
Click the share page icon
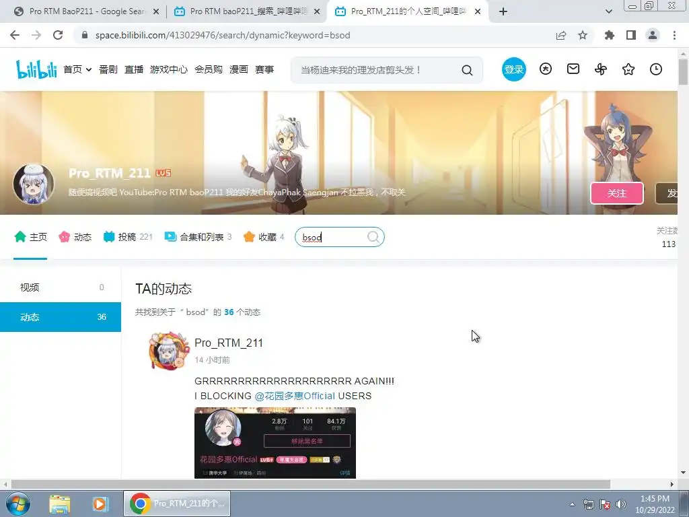pos(561,35)
